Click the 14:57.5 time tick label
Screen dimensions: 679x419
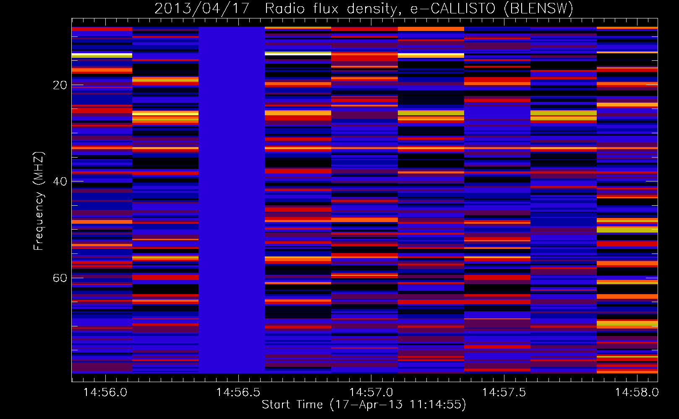[504, 392]
